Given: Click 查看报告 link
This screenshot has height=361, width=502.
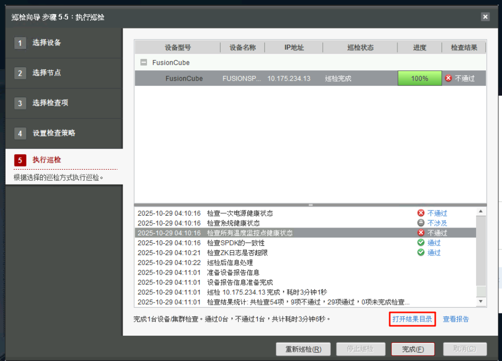Looking at the screenshot, I should coord(456,319).
